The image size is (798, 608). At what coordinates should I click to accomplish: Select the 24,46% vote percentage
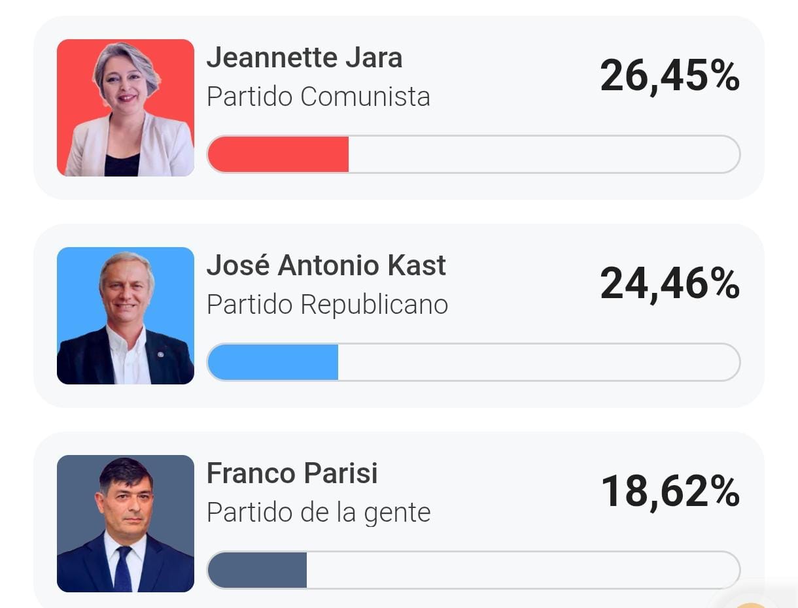(x=669, y=284)
